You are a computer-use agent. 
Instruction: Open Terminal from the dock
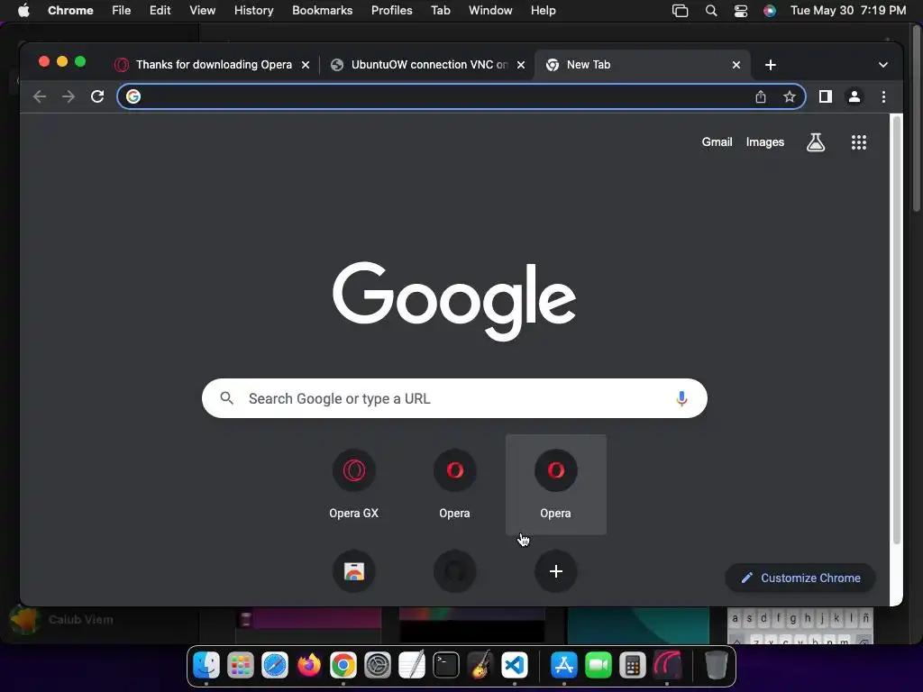445,666
